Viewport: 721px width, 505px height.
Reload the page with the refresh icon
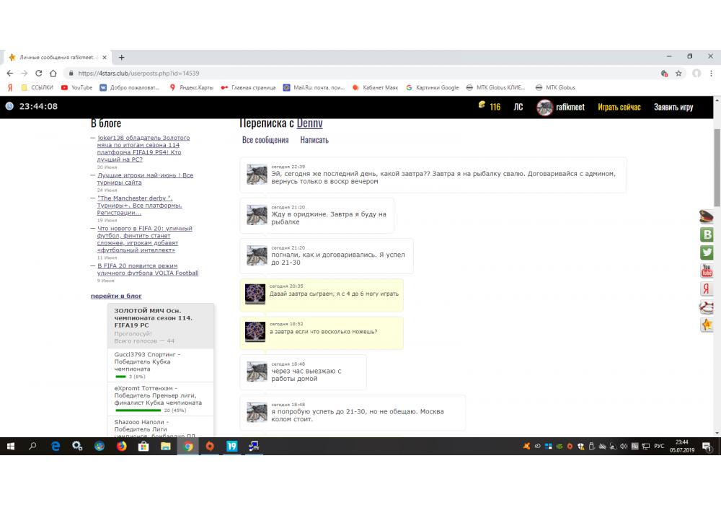(39, 74)
